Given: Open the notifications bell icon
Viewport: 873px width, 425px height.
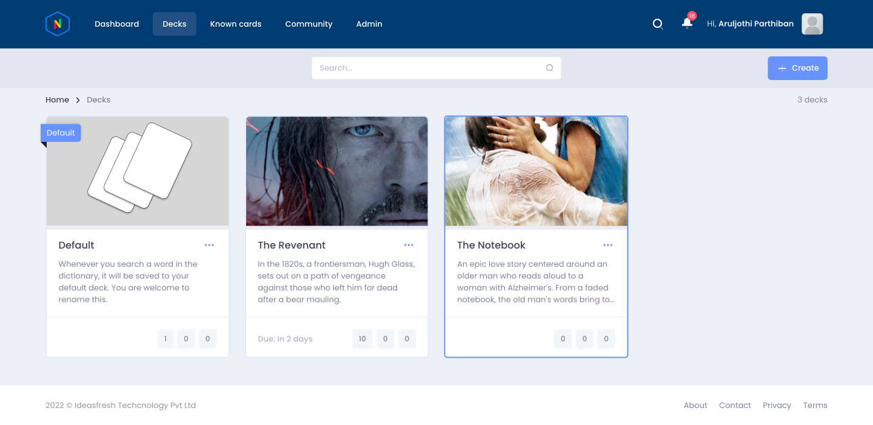Looking at the screenshot, I should 687,23.
